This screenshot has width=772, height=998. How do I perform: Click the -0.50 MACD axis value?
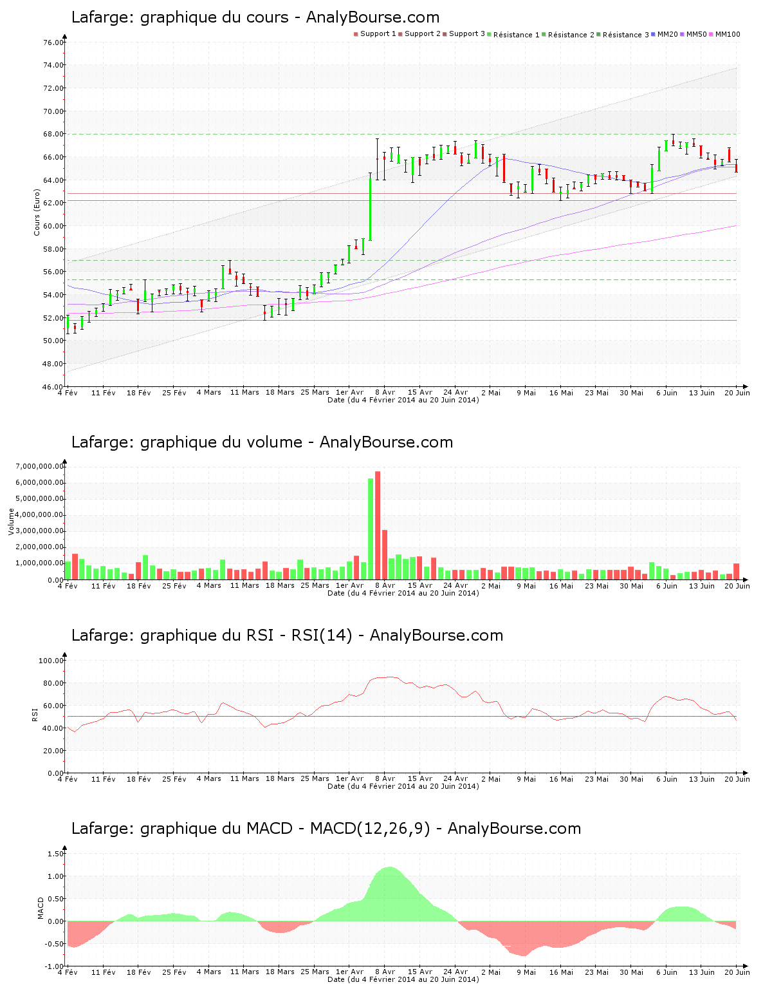tap(55, 944)
